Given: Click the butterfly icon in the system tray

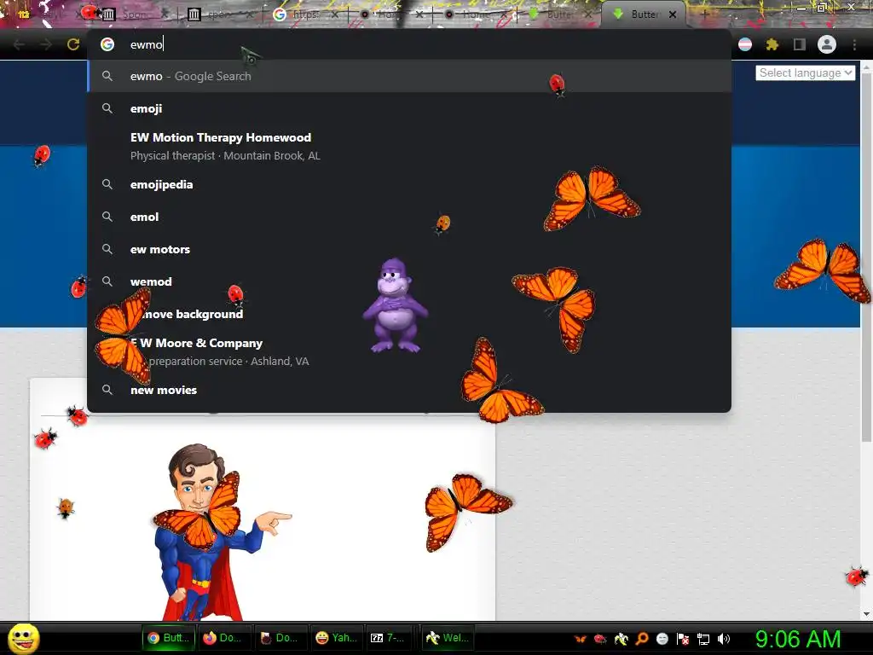Looking at the screenshot, I should 580,639.
